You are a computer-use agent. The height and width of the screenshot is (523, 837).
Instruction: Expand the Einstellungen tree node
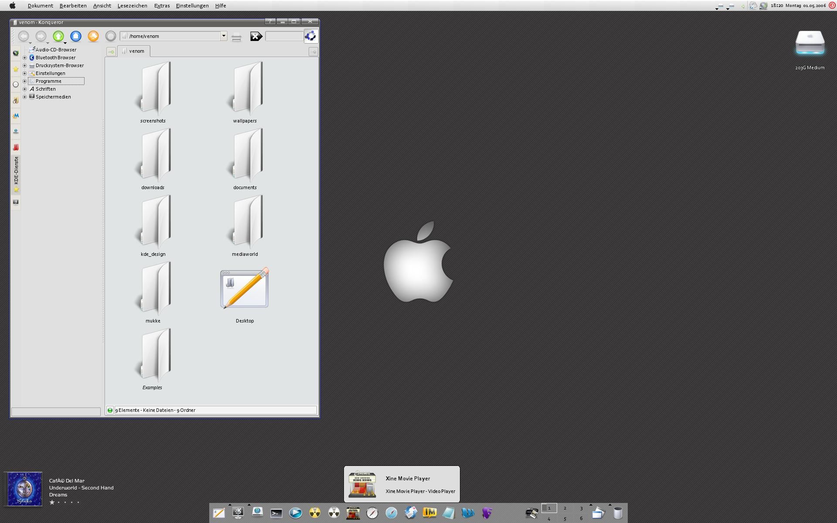point(25,73)
